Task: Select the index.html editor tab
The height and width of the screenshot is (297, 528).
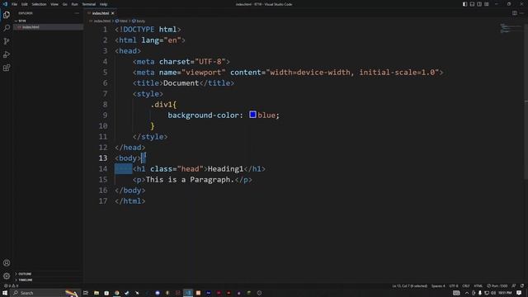Action: pos(101,13)
